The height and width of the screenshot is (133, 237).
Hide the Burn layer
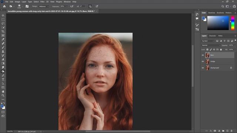[x=203, y=55]
